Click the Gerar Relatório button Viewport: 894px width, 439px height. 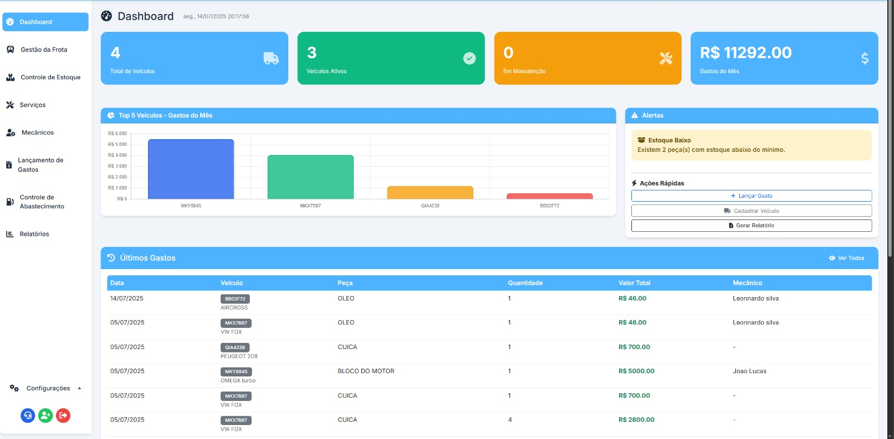pyautogui.click(x=752, y=226)
